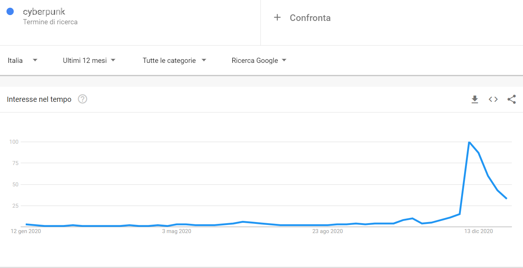Image resolution: width=523 pixels, height=268 pixels.
Task: Open the Ricerca Google search type dropdown
Action: tap(259, 60)
